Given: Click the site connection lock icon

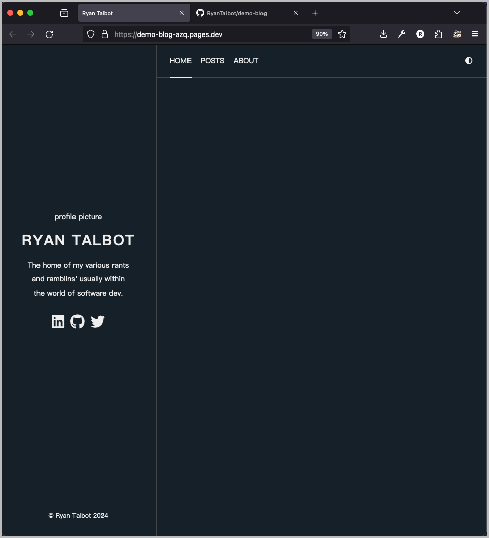Looking at the screenshot, I should [104, 34].
